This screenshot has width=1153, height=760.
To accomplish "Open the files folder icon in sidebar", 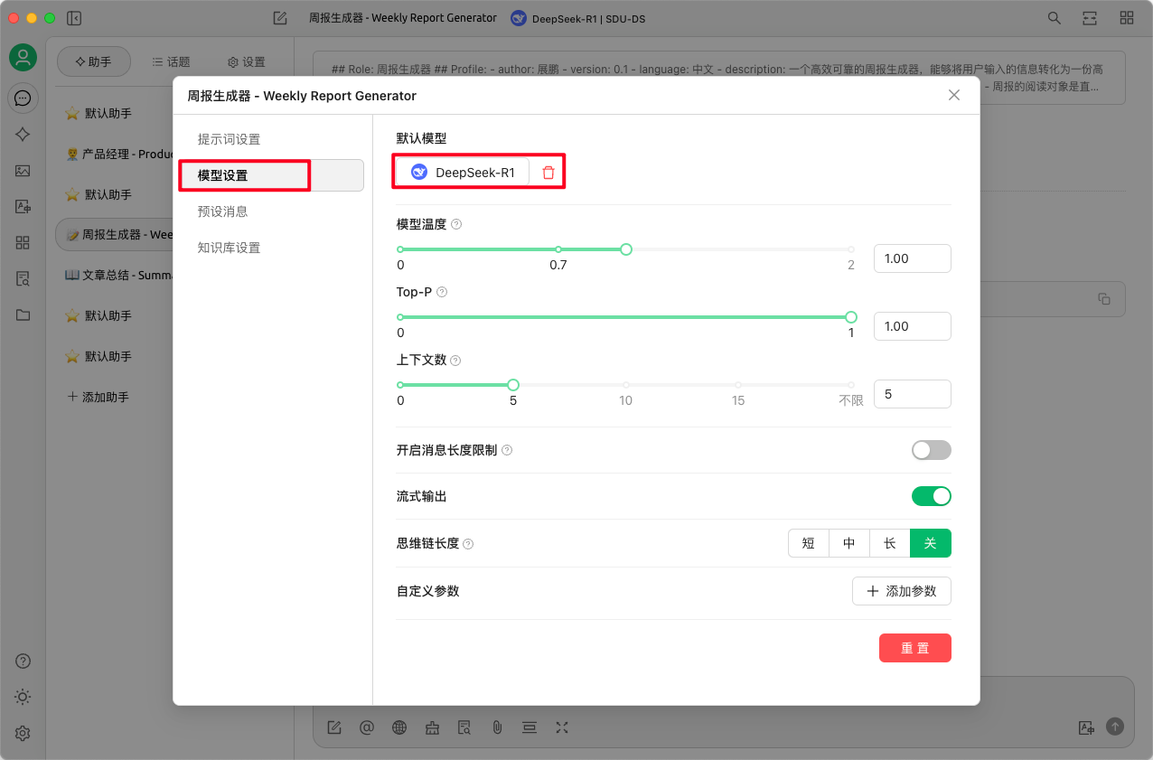I will pyautogui.click(x=23, y=314).
